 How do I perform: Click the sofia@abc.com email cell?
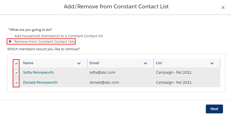point(102,72)
